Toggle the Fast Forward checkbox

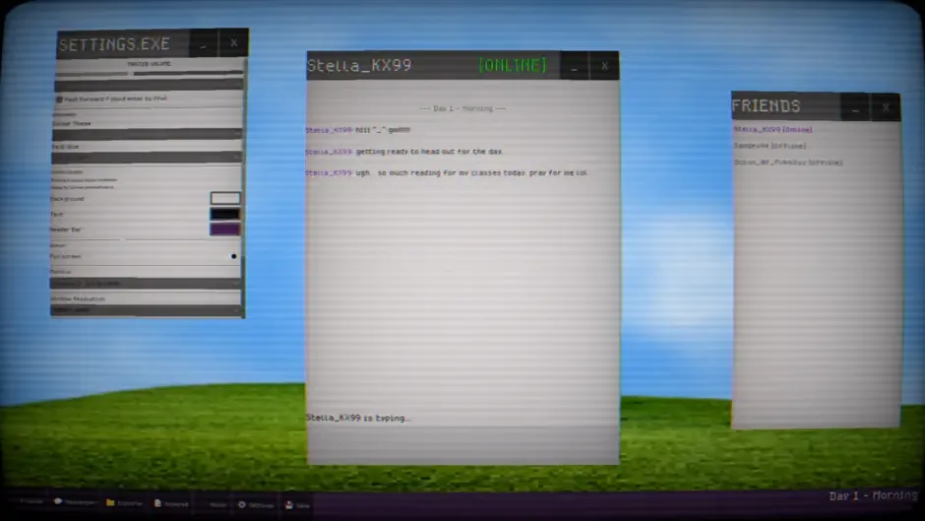[x=59, y=99]
